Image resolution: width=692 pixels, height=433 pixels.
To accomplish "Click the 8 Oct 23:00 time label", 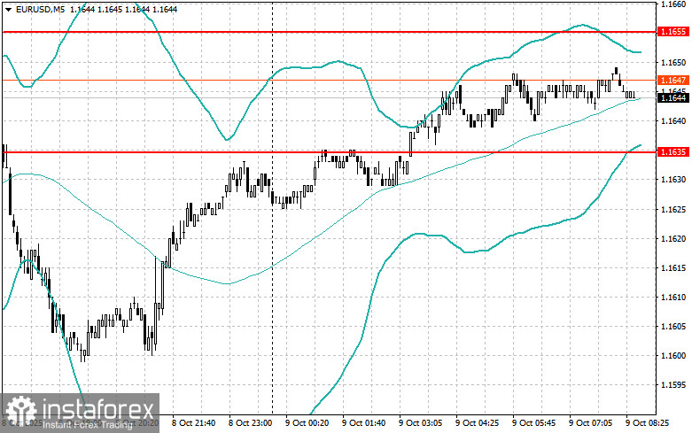I will tap(250, 423).
